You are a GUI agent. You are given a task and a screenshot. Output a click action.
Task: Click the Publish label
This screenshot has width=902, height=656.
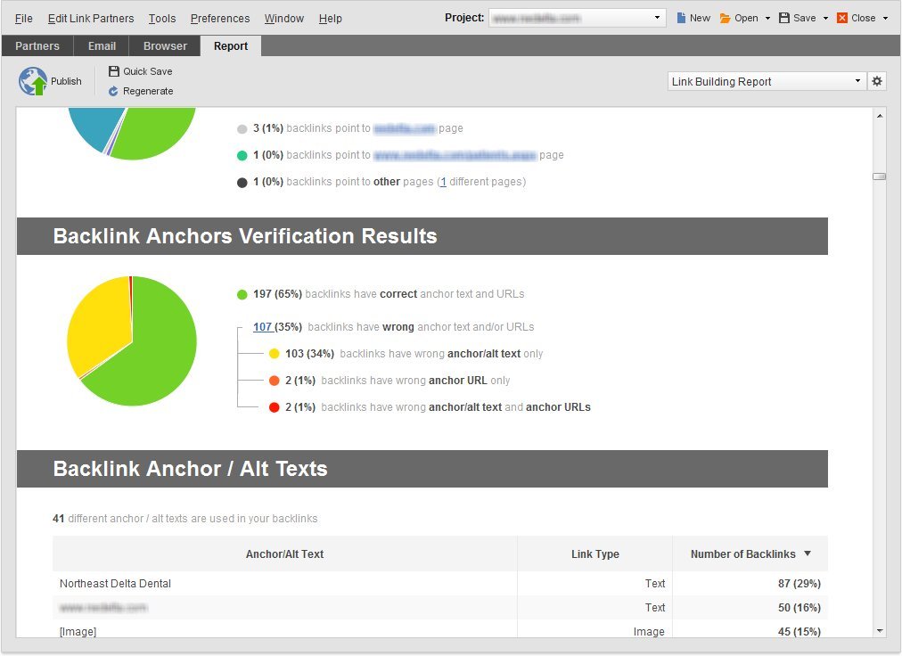pos(66,81)
